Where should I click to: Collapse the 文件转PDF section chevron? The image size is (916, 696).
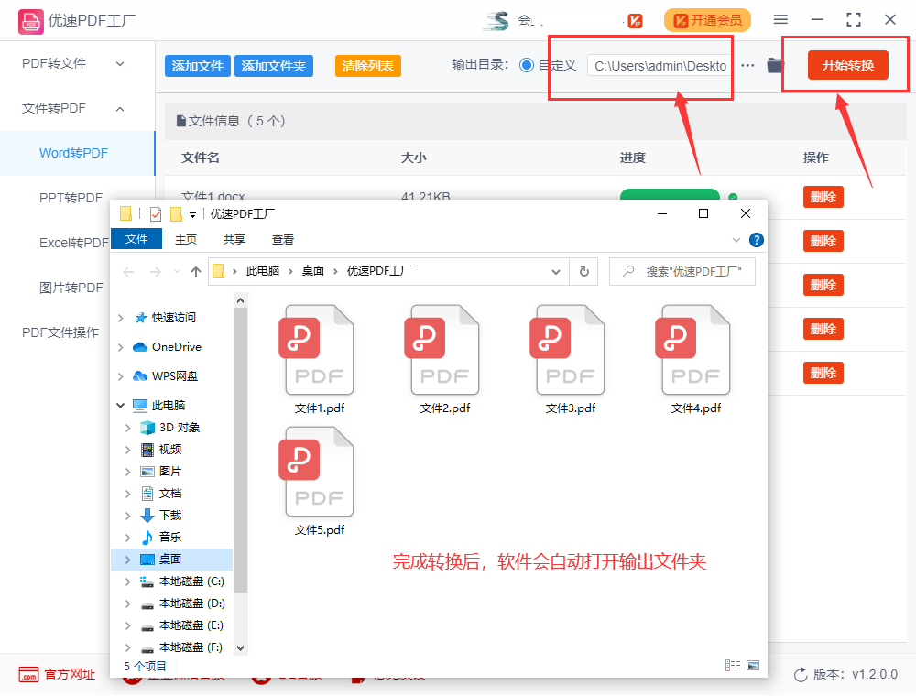tap(119, 108)
